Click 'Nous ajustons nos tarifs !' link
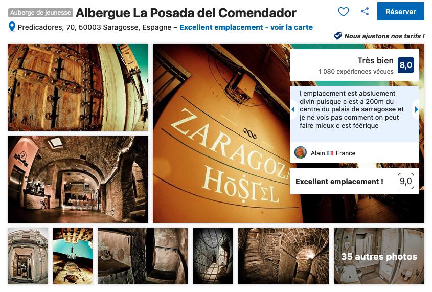Screen dimensions: 432x292 (x=384, y=36)
